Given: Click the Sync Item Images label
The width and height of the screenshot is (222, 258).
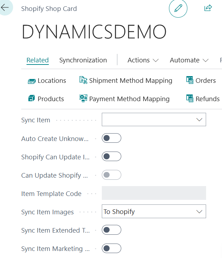Looking at the screenshot, I should click(47, 212).
